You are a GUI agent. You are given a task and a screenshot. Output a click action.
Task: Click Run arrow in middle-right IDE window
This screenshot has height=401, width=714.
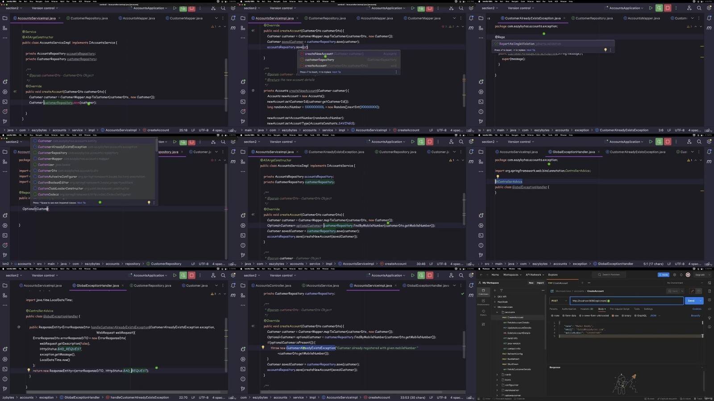(x=651, y=142)
